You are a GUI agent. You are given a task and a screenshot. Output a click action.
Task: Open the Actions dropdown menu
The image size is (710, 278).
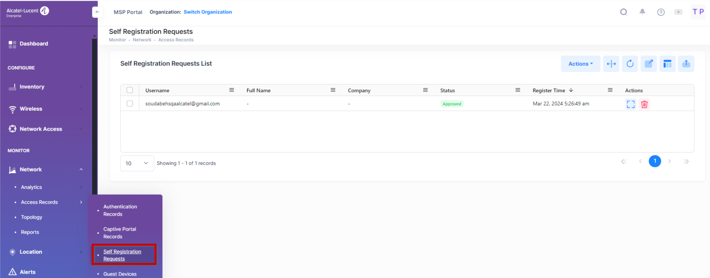(x=580, y=64)
